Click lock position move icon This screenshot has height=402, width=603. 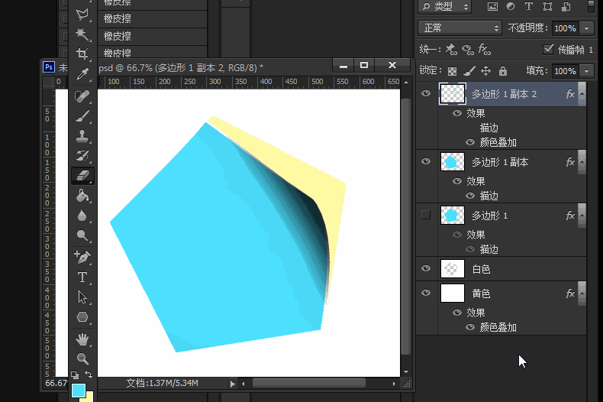click(485, 71)
